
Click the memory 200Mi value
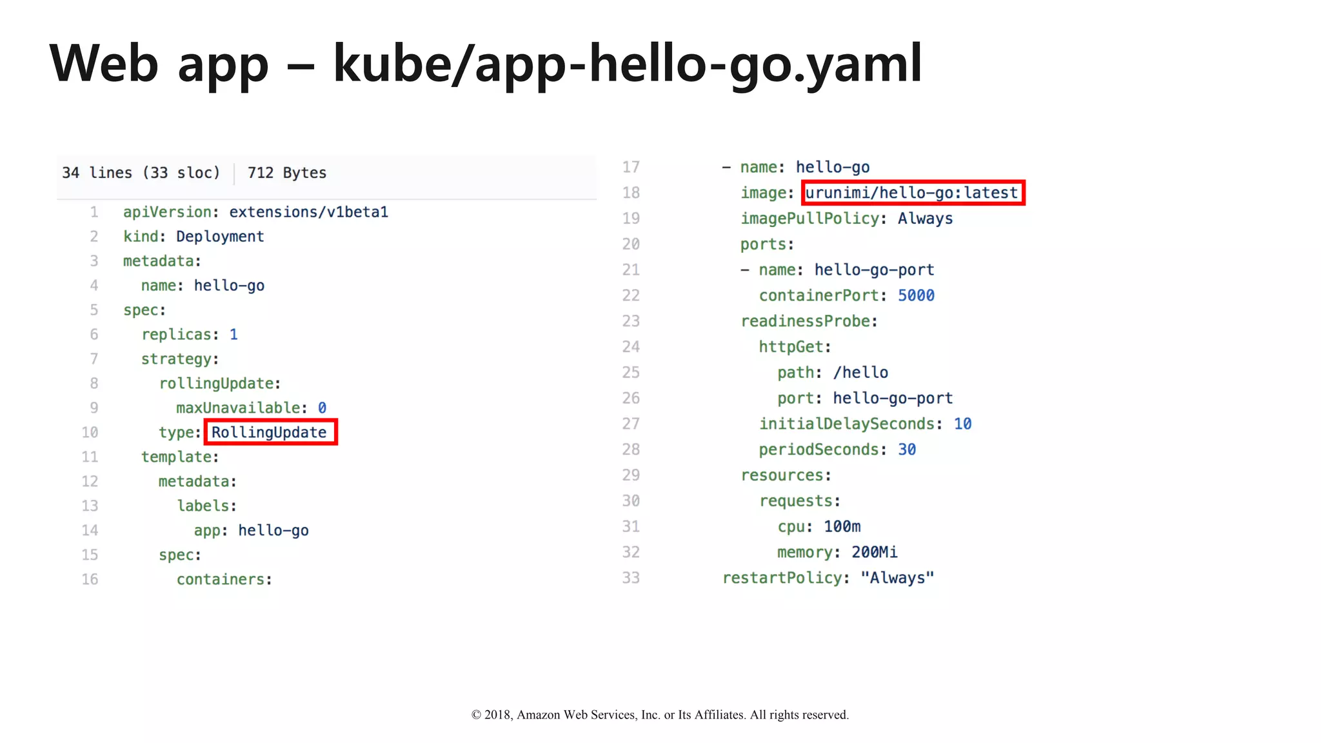(874, 552)
